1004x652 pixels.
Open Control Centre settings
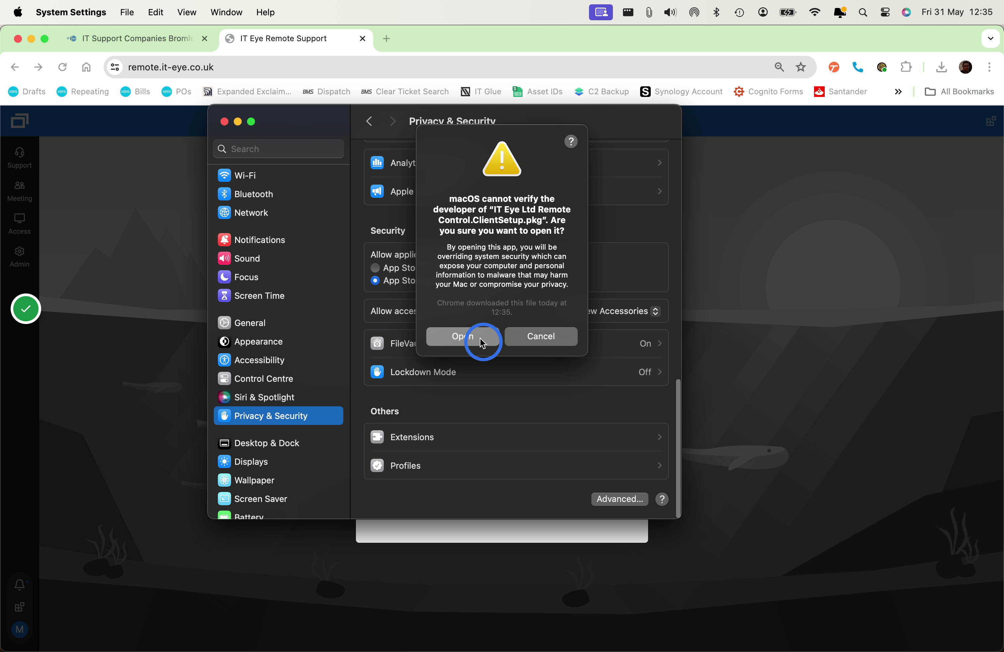pos(279,378)
